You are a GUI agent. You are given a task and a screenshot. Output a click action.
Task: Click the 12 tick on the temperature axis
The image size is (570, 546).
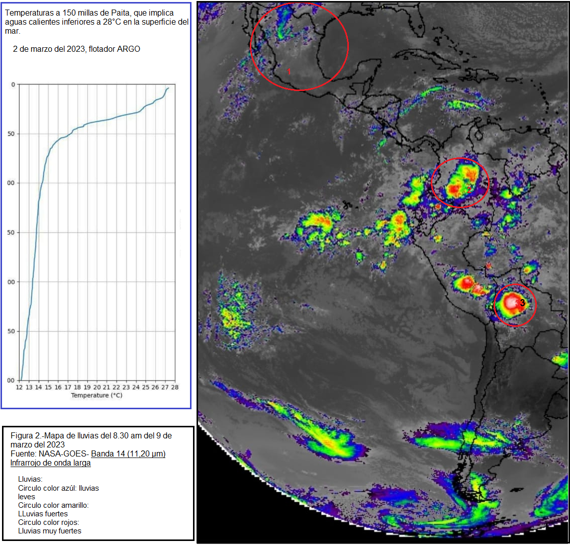coord(19,387)
